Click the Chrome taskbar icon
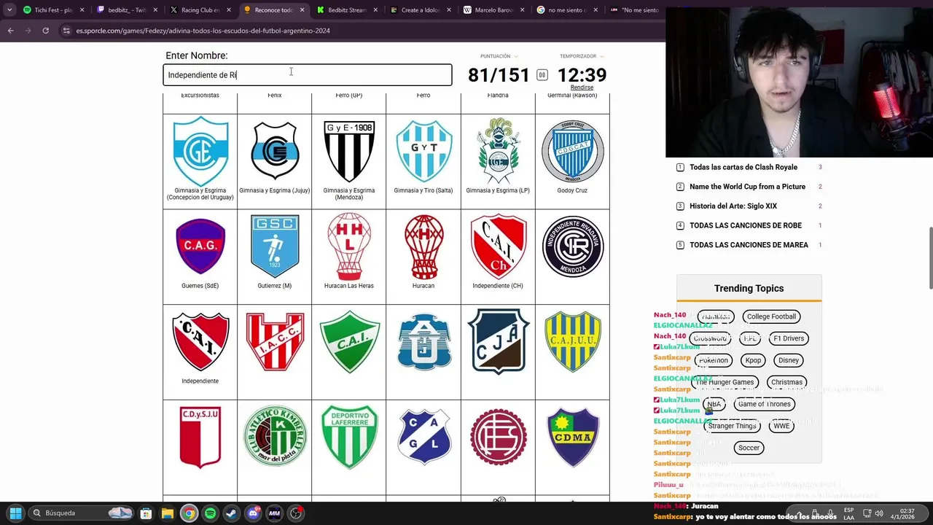 (189, 513)
